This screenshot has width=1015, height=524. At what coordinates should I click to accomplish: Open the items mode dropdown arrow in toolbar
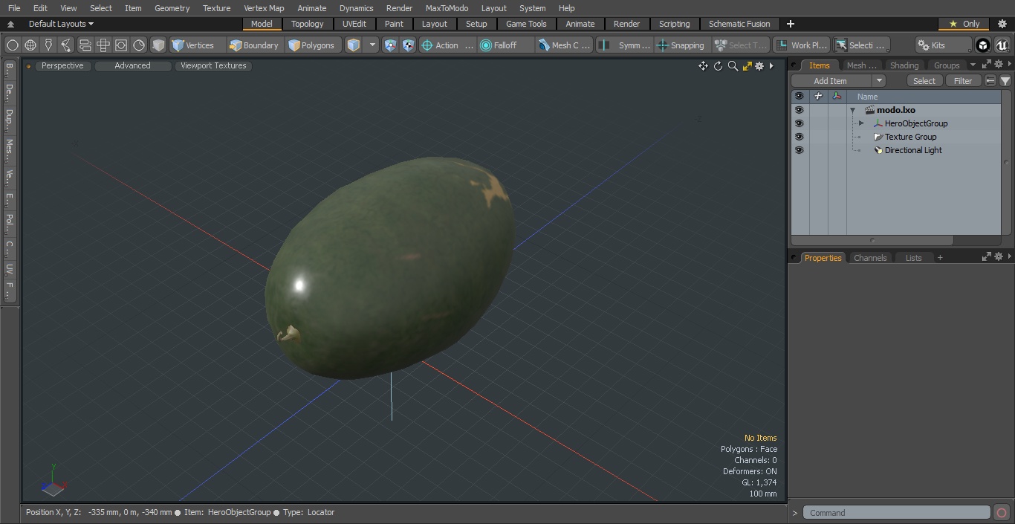click(372, 45)
